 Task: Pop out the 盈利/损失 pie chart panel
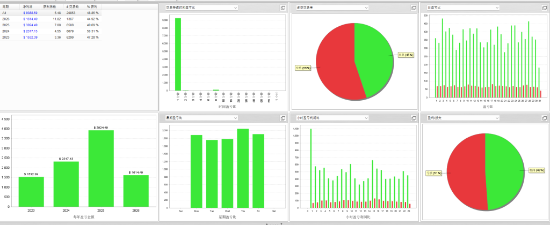pyautogui.click(x=544, y=118)
